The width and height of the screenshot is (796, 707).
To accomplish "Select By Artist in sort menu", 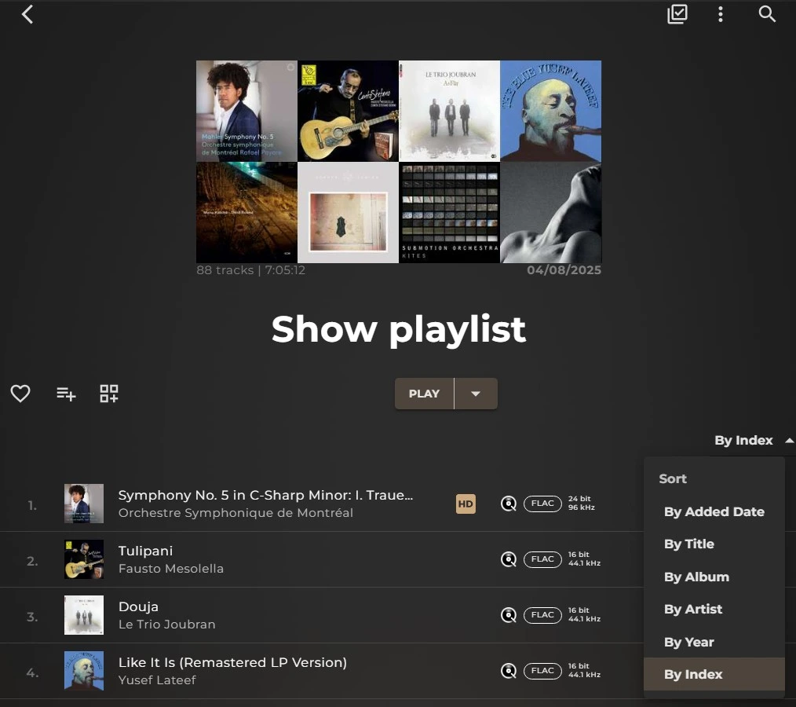I will tap(692, 609).
